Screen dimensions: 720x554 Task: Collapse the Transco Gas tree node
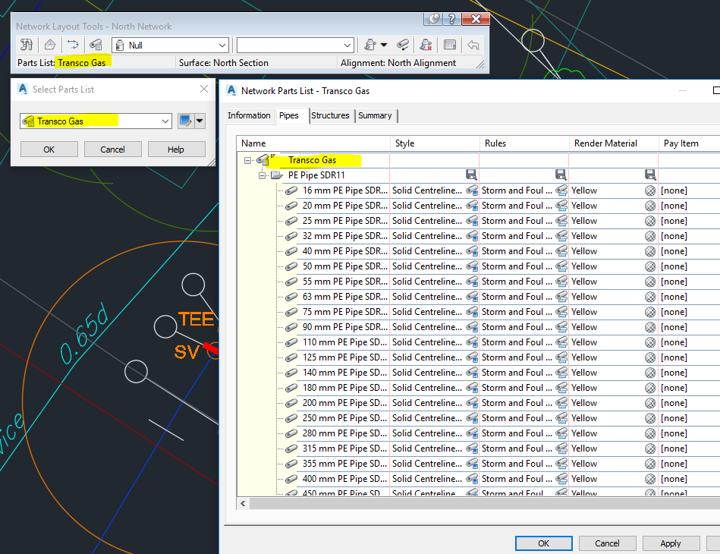(x=248, y=160)
